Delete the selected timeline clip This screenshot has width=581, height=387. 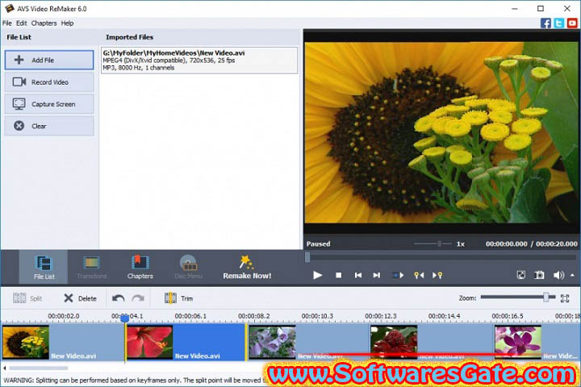pyautogui.click(x=80, y=298)
